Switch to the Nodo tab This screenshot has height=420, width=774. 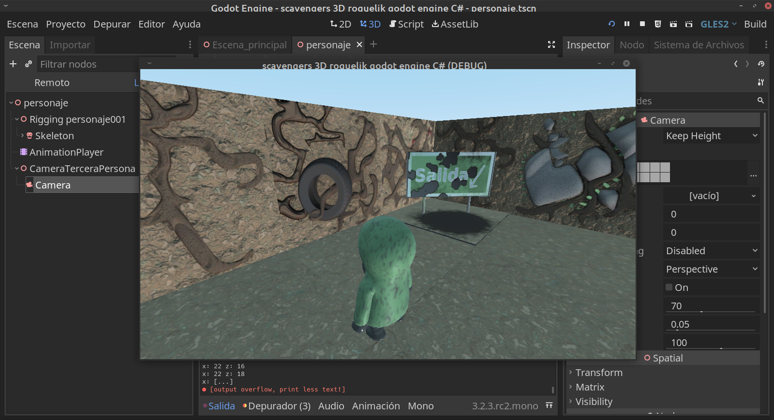[632, 45]
